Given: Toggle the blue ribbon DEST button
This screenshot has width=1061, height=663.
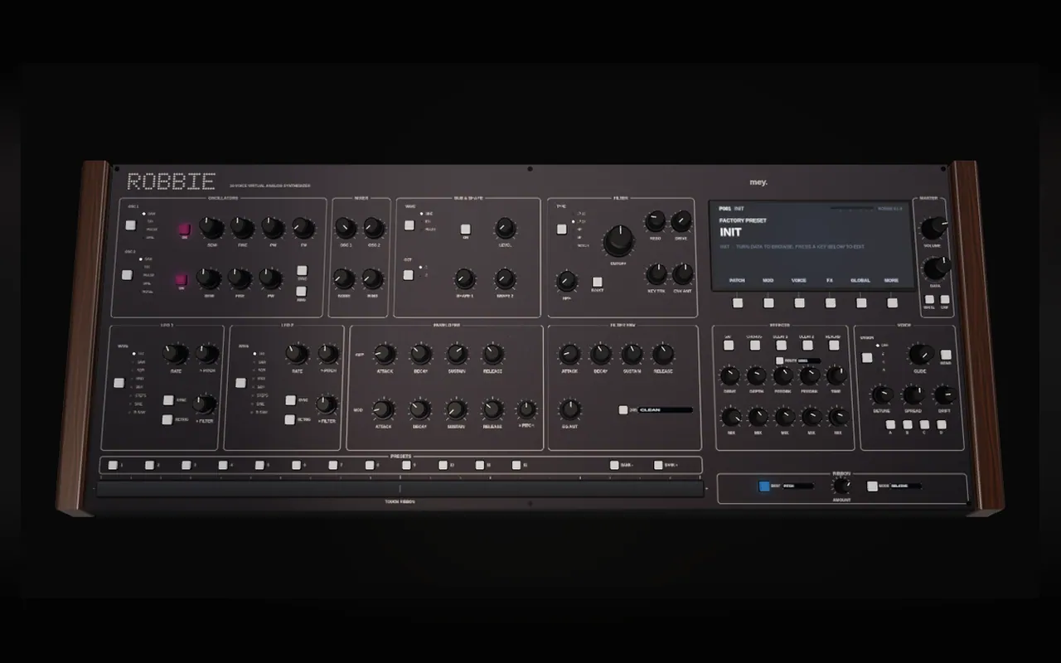Looking at the screenshot, I should [764, 486].
